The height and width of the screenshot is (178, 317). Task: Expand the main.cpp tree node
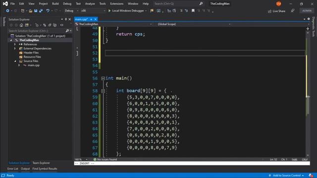point(19,65)
